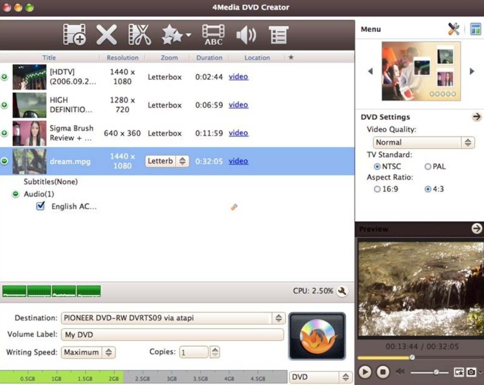Screen dimensions: 484x385
Task: Open the Audio speaker toolbar tool
Action: pyautogui.click(x=246, y=35)
